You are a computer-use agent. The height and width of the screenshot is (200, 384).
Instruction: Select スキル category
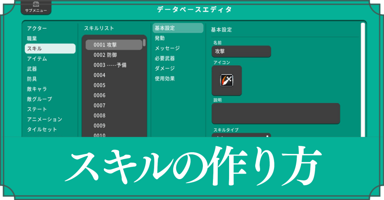pos(50,49)
